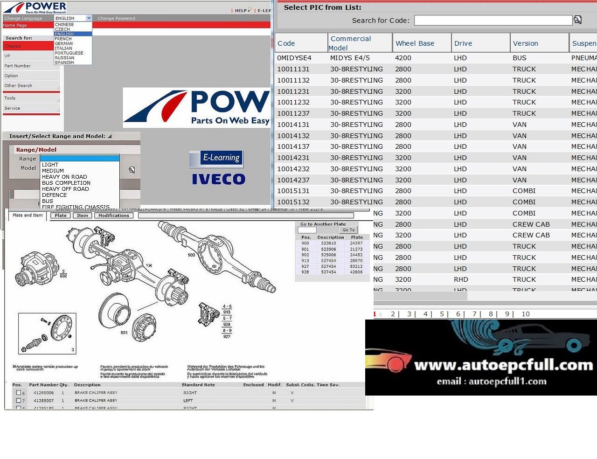The width and height of the screenshot is (597, 459).
Task: Choose SPANISH in the language list
Action: click(64, 63)
